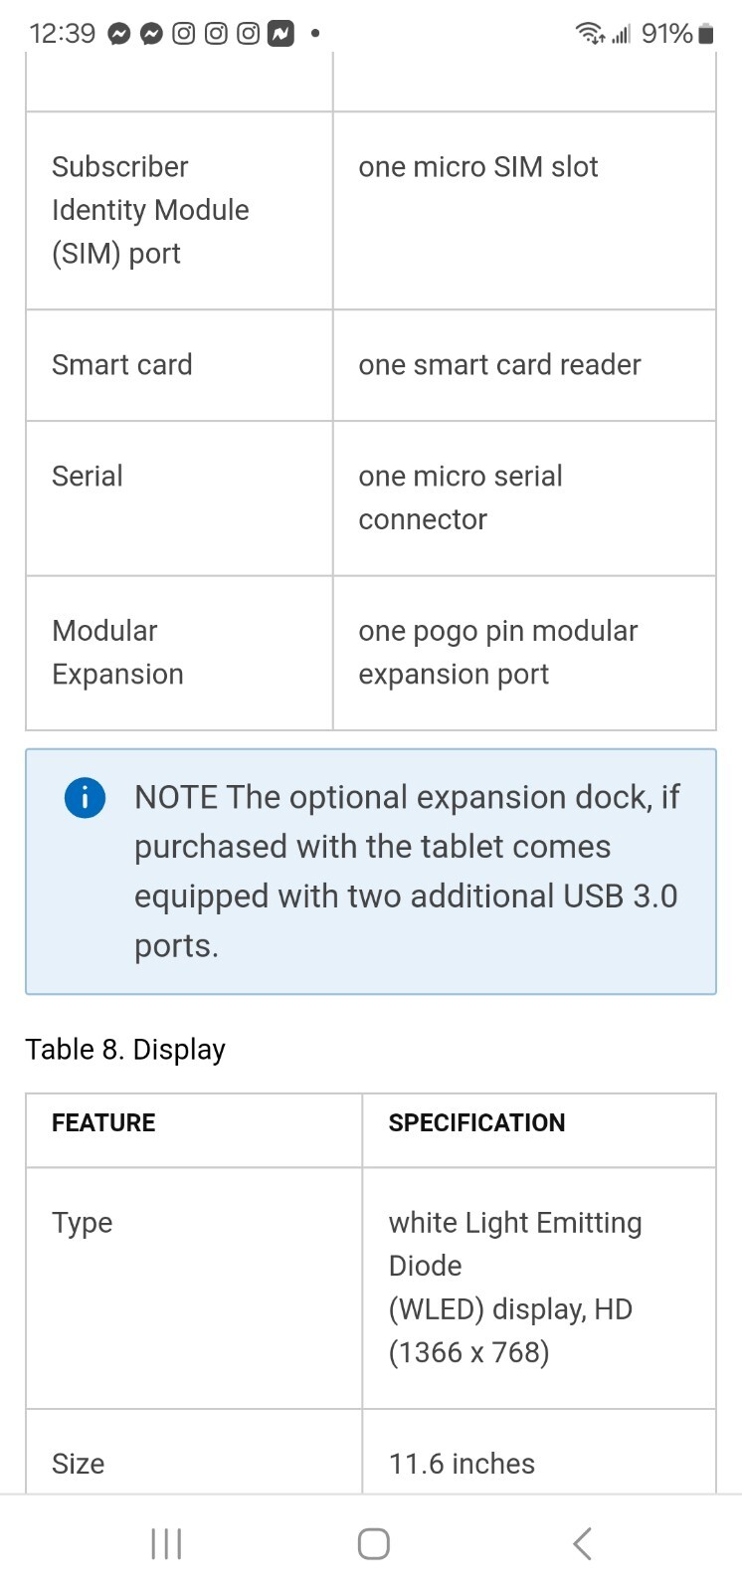Tap the "11.6 inches" size value

pos(462,1464)
